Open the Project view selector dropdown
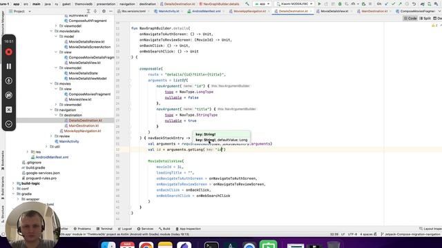 20,11
